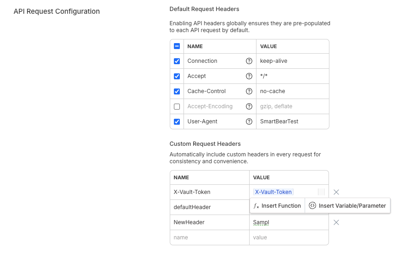Untick the Cache-Control header checkbox
This screenshot has width=412, height=254.
pyautogui.click(x=177, y=91)
